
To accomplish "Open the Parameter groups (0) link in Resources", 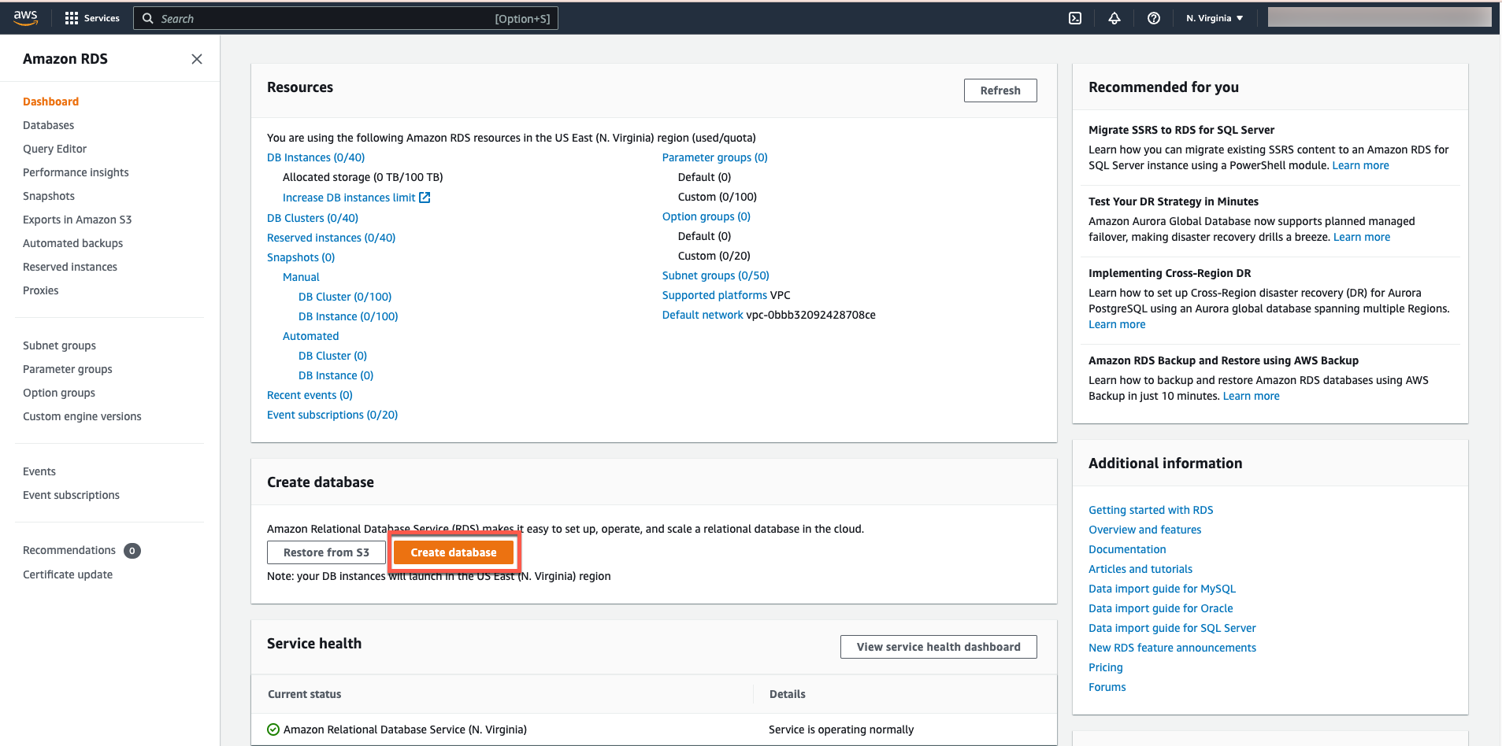I will coord(715,157).
